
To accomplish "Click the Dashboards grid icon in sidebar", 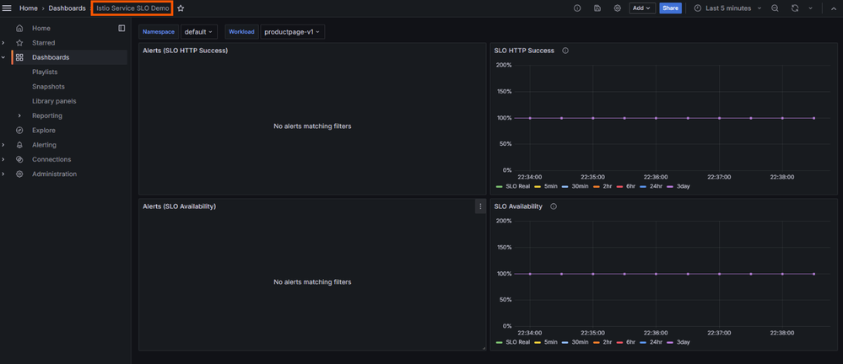I will (x=19, y=57).
